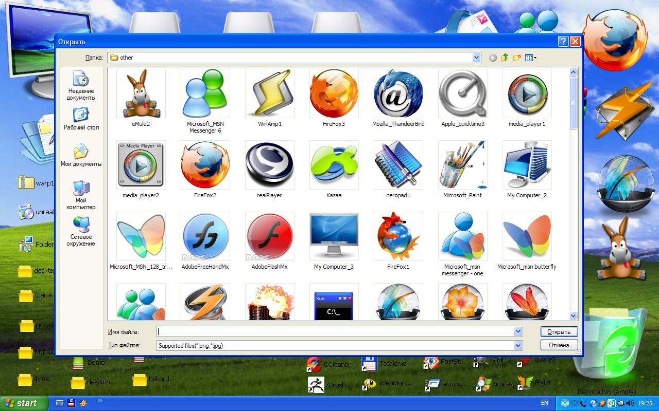Open "Недавние документы" from the sidebar

coord(81,82)
